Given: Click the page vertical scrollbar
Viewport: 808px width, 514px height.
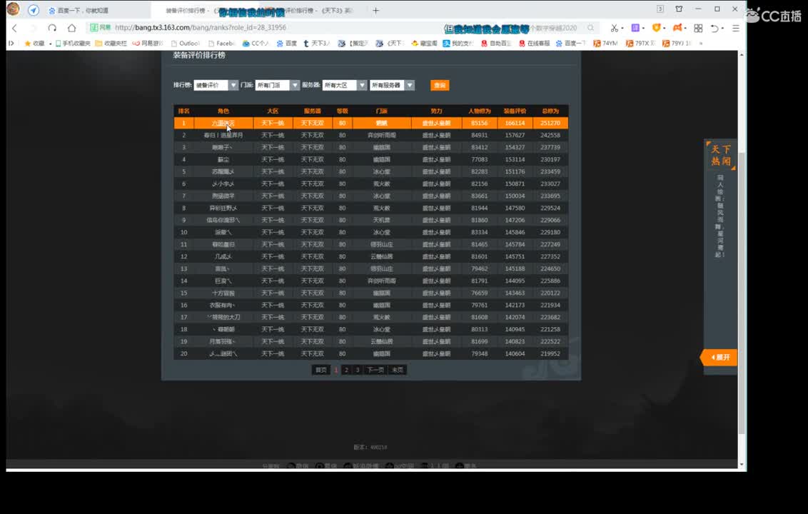Looking at the screenshot, I should (x=742, y=293).
